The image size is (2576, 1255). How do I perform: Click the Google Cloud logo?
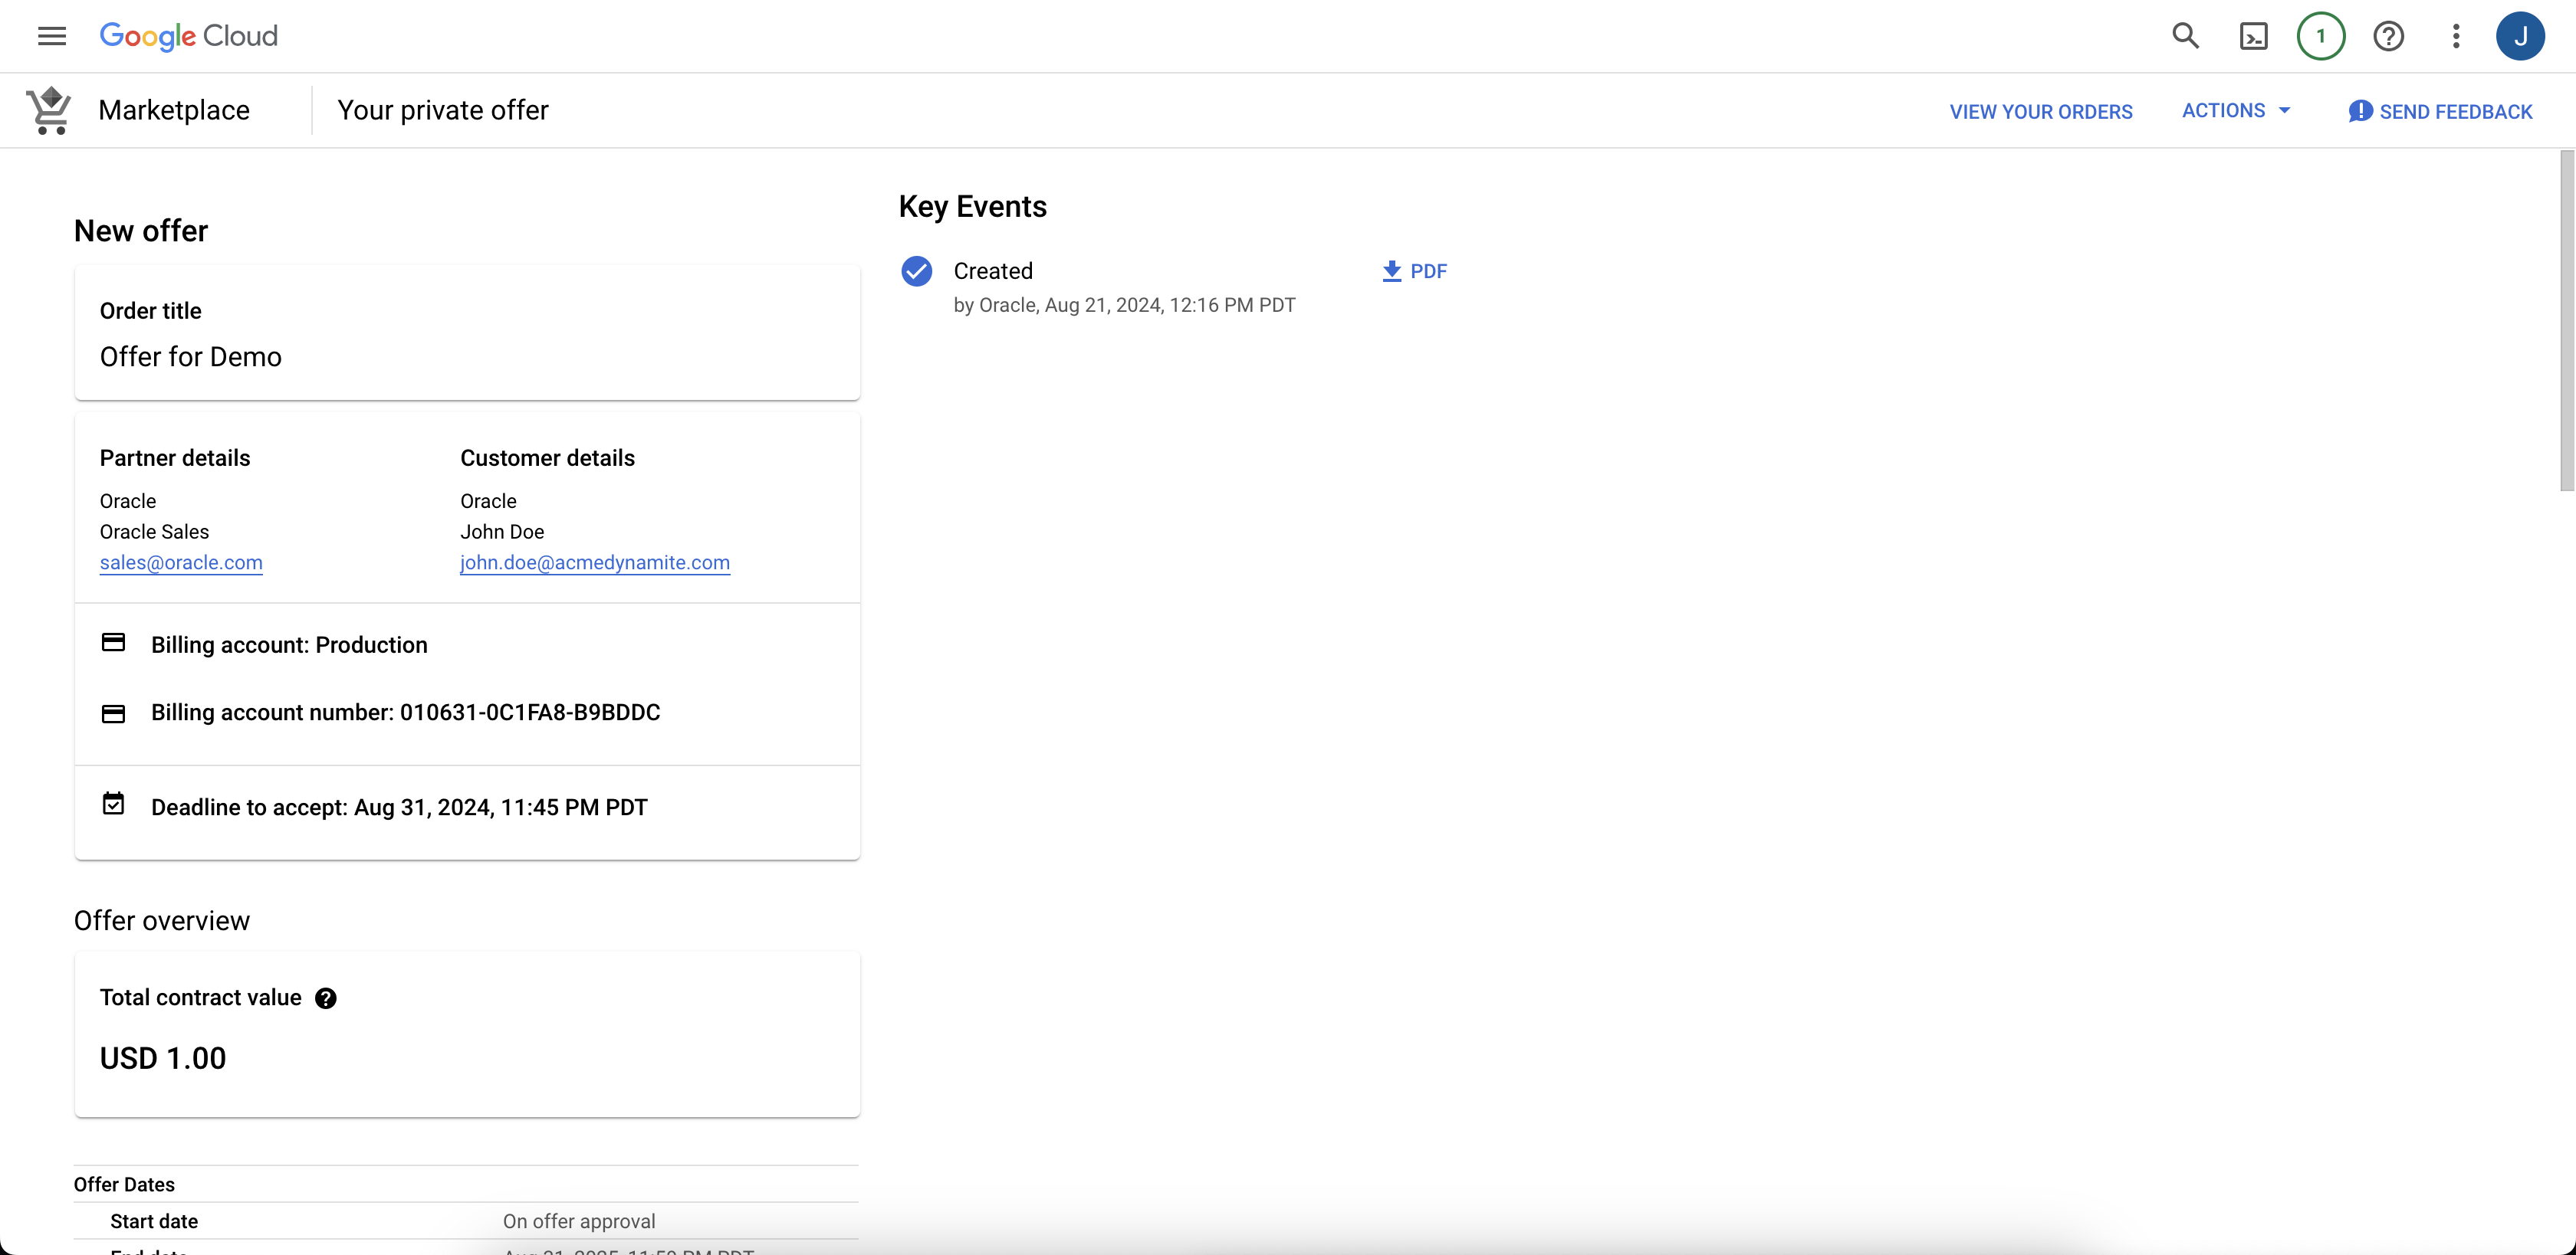coord(189,36)
